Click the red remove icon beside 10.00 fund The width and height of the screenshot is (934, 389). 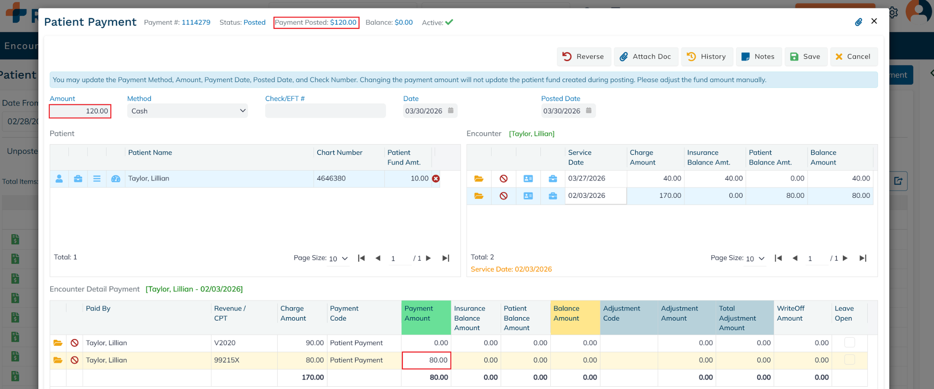point(436,179)
